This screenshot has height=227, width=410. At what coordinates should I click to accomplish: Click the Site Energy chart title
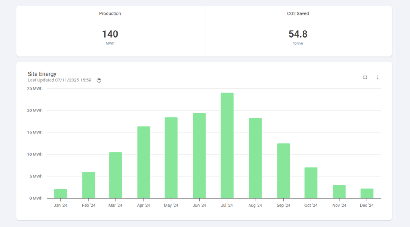tap(42, 74)
